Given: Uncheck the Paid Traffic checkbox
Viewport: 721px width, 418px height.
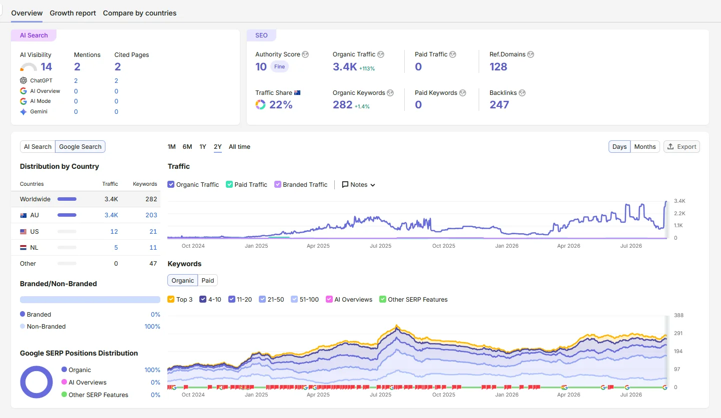Looking at the screenshot, I should 229,184.
